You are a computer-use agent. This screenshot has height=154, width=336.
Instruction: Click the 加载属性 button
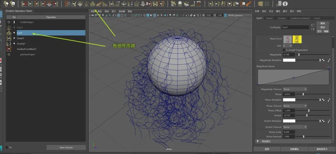[x=294, y=149]
